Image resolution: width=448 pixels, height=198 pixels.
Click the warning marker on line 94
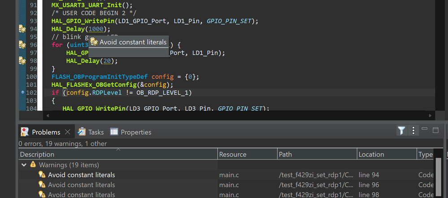click(22, 29)
